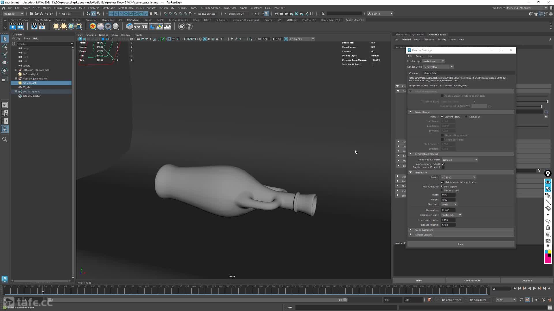Collapse the Frame Range section
This screenshot has width=554, height=311.
click(410, 112)
